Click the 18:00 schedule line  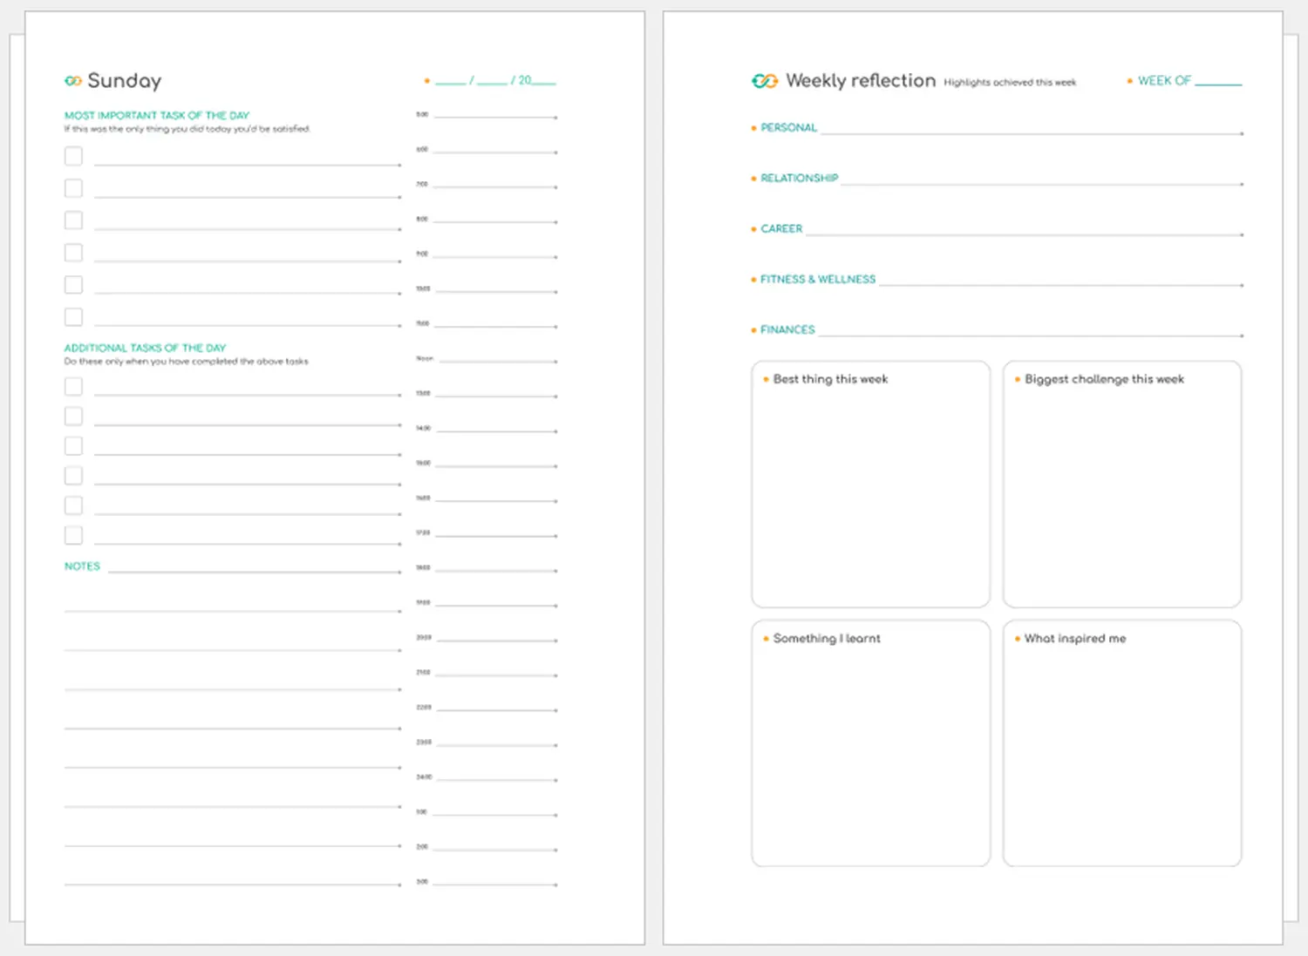click(495, 570)
